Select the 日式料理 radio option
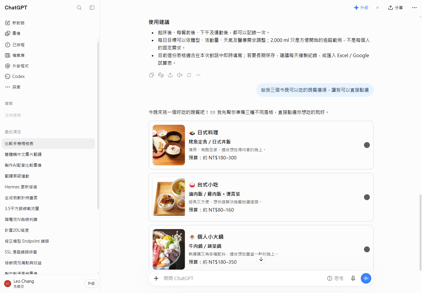The image size is (422, 293). 367,145
